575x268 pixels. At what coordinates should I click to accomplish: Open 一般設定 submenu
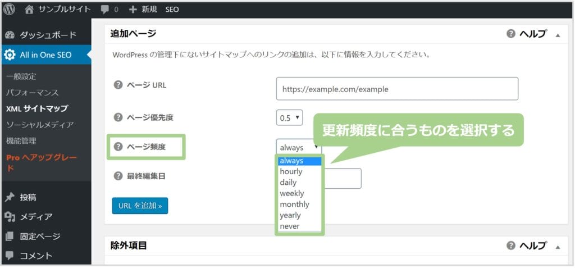click(x=21, y=76)
